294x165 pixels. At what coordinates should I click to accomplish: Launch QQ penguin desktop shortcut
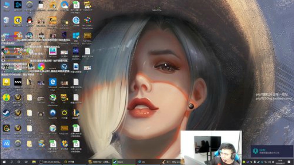click(x=29, y=21)
